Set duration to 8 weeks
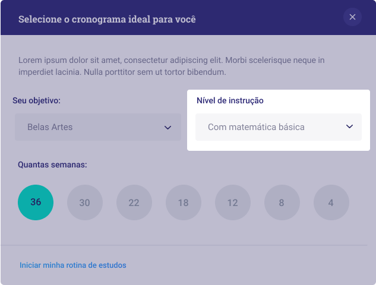 pyautogui.click(x=282, y=202)
